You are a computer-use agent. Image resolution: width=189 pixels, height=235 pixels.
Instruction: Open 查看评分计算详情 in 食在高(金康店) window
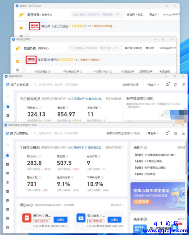tap(90, 60)
